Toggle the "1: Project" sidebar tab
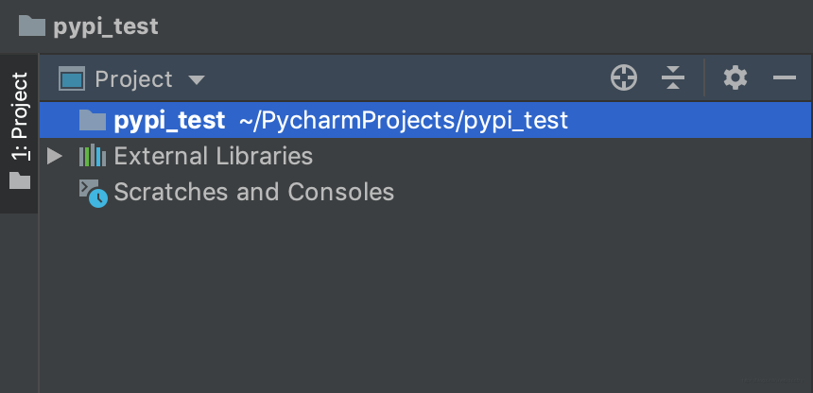 (20, 118)
